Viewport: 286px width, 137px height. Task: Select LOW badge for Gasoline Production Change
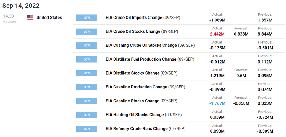click(87, 87)
